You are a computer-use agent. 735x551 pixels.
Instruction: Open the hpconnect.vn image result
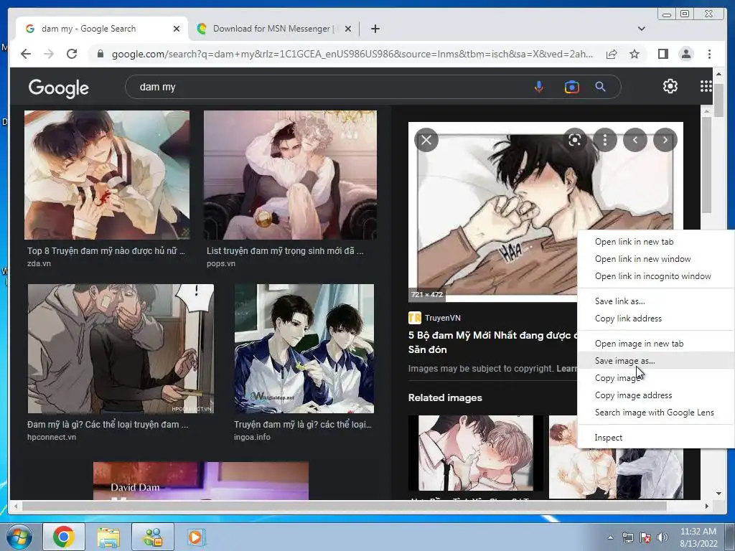pyautogui.click(x=121, y=349)
